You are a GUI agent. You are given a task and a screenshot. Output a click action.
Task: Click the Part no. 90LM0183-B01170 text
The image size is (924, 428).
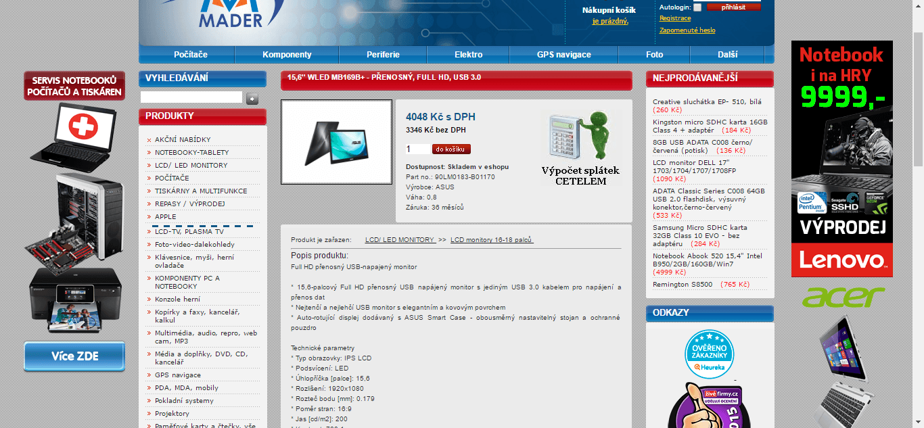[x=451, y=177]
